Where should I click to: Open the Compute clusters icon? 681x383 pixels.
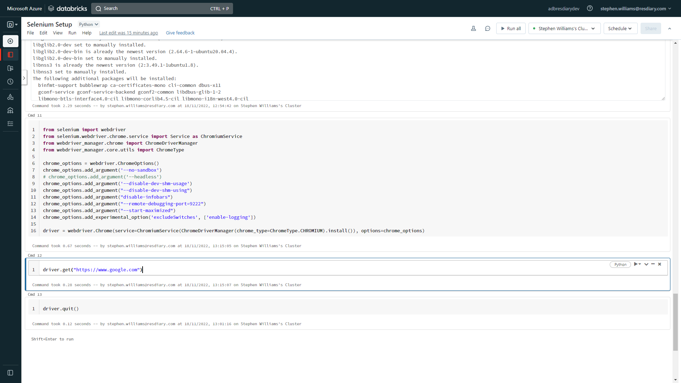click(x=10, y=110)
